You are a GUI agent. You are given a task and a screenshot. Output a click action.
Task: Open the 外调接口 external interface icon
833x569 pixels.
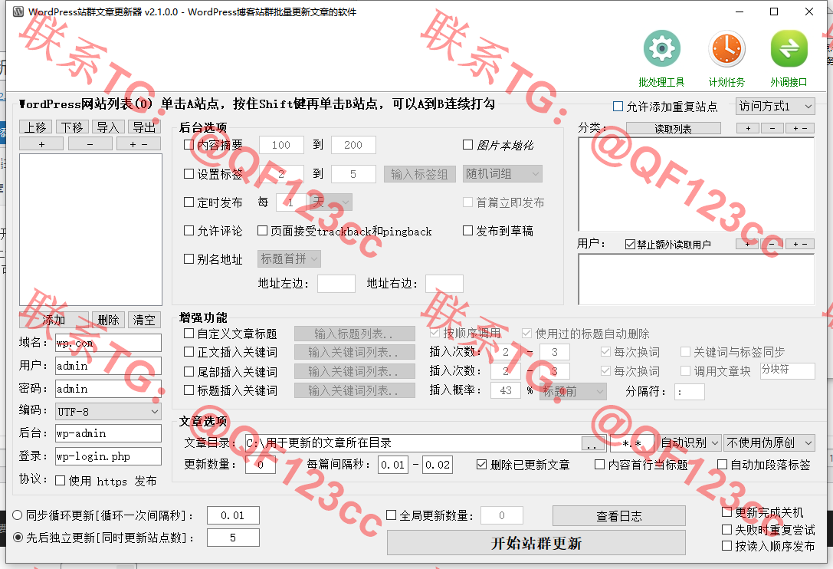click(789, 49)
